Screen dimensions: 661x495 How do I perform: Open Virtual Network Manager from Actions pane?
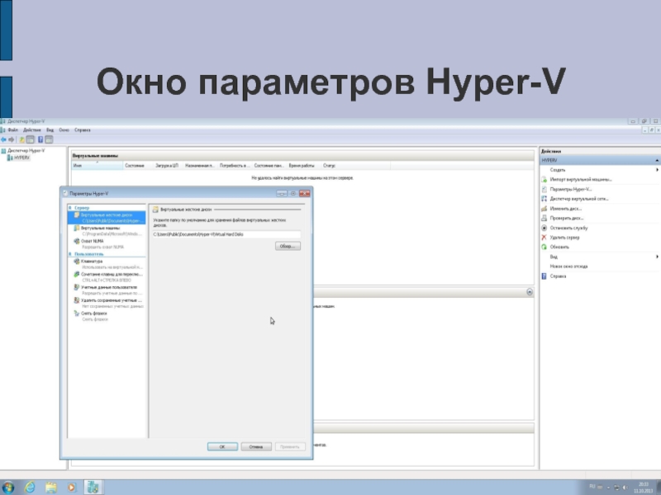coord(578,199)
